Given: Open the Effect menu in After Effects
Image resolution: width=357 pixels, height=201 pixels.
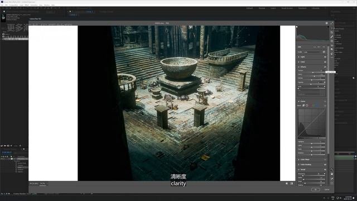Looking at the screenshot, I should point(27,5).
